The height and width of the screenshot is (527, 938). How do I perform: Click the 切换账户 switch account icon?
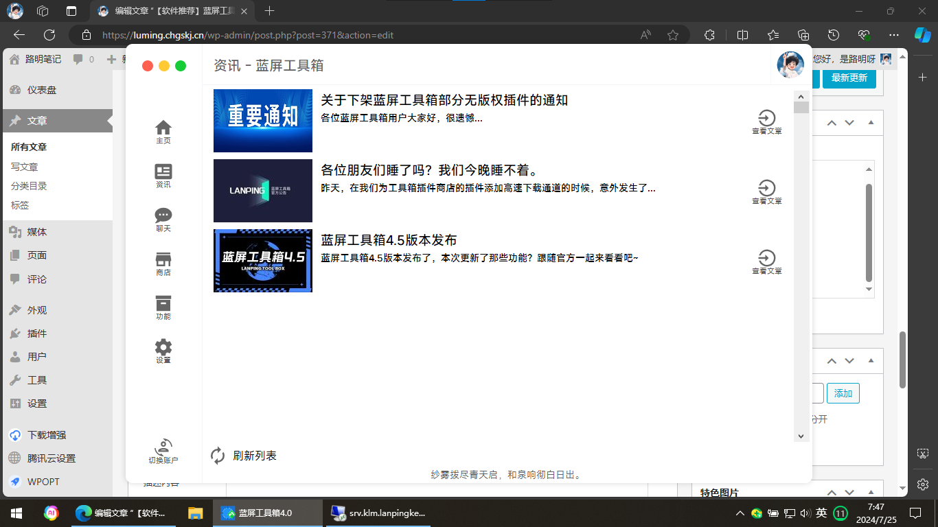coord(163,452)
